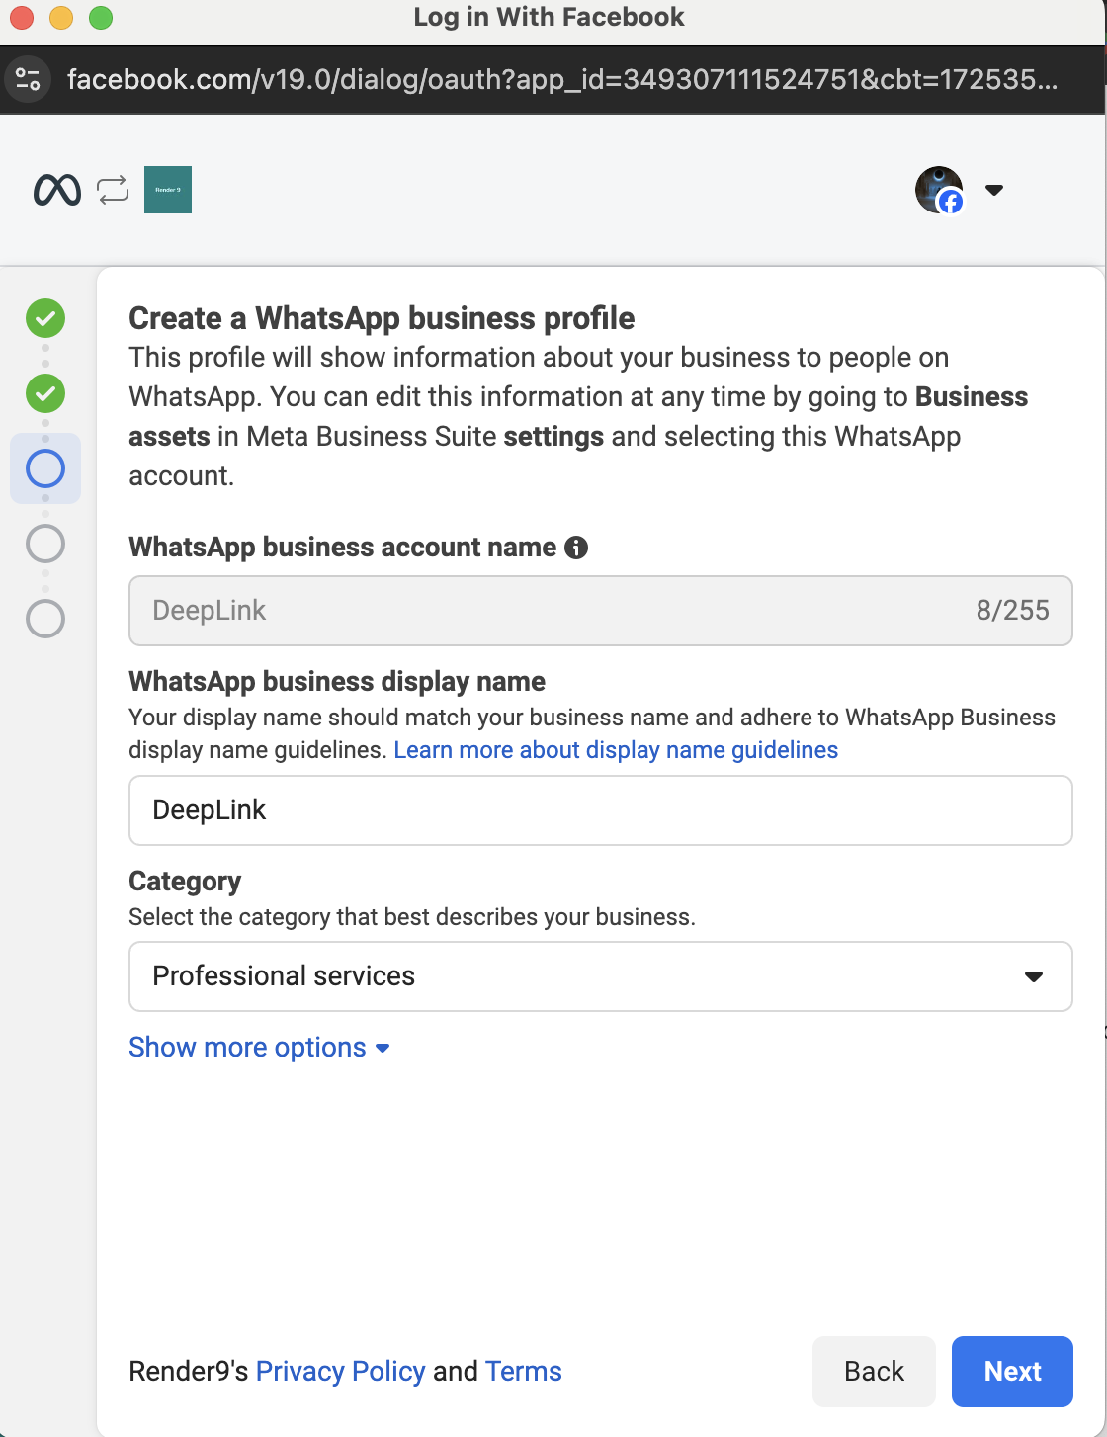Click the fourth step circle indicator
This screenshot has width=1107, height=1437.
[x=45, y=544]
